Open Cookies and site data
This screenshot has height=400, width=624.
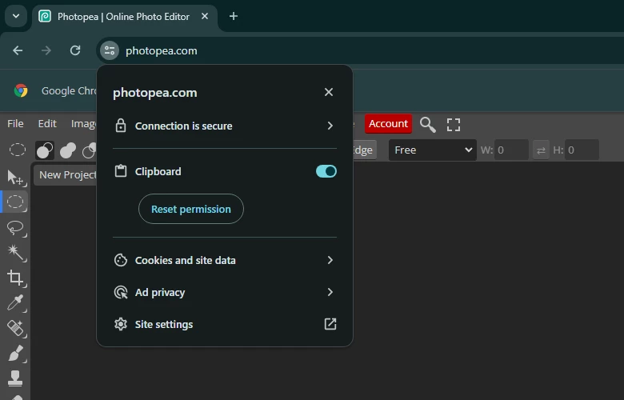click(x=225, y=260)
